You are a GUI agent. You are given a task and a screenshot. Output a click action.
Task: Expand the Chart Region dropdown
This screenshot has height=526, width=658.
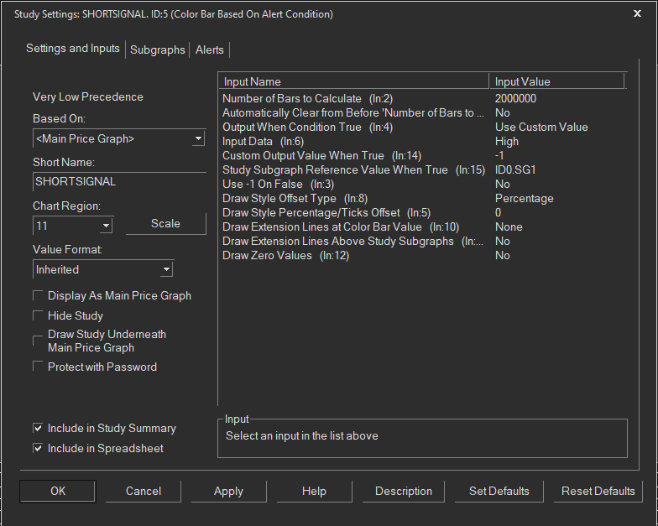[106, 226]
